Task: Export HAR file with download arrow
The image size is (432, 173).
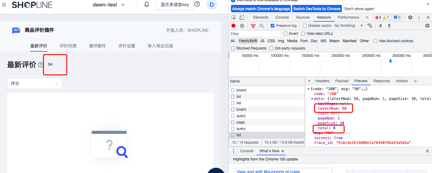Action: [389, 26]
